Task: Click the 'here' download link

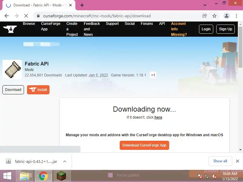Action: pos(158,117)
